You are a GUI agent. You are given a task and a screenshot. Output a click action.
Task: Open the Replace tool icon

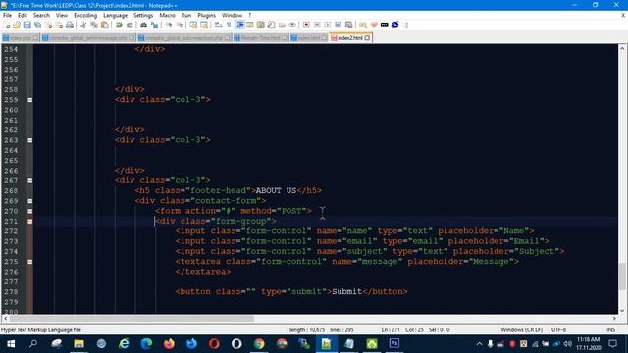[154, 25]
